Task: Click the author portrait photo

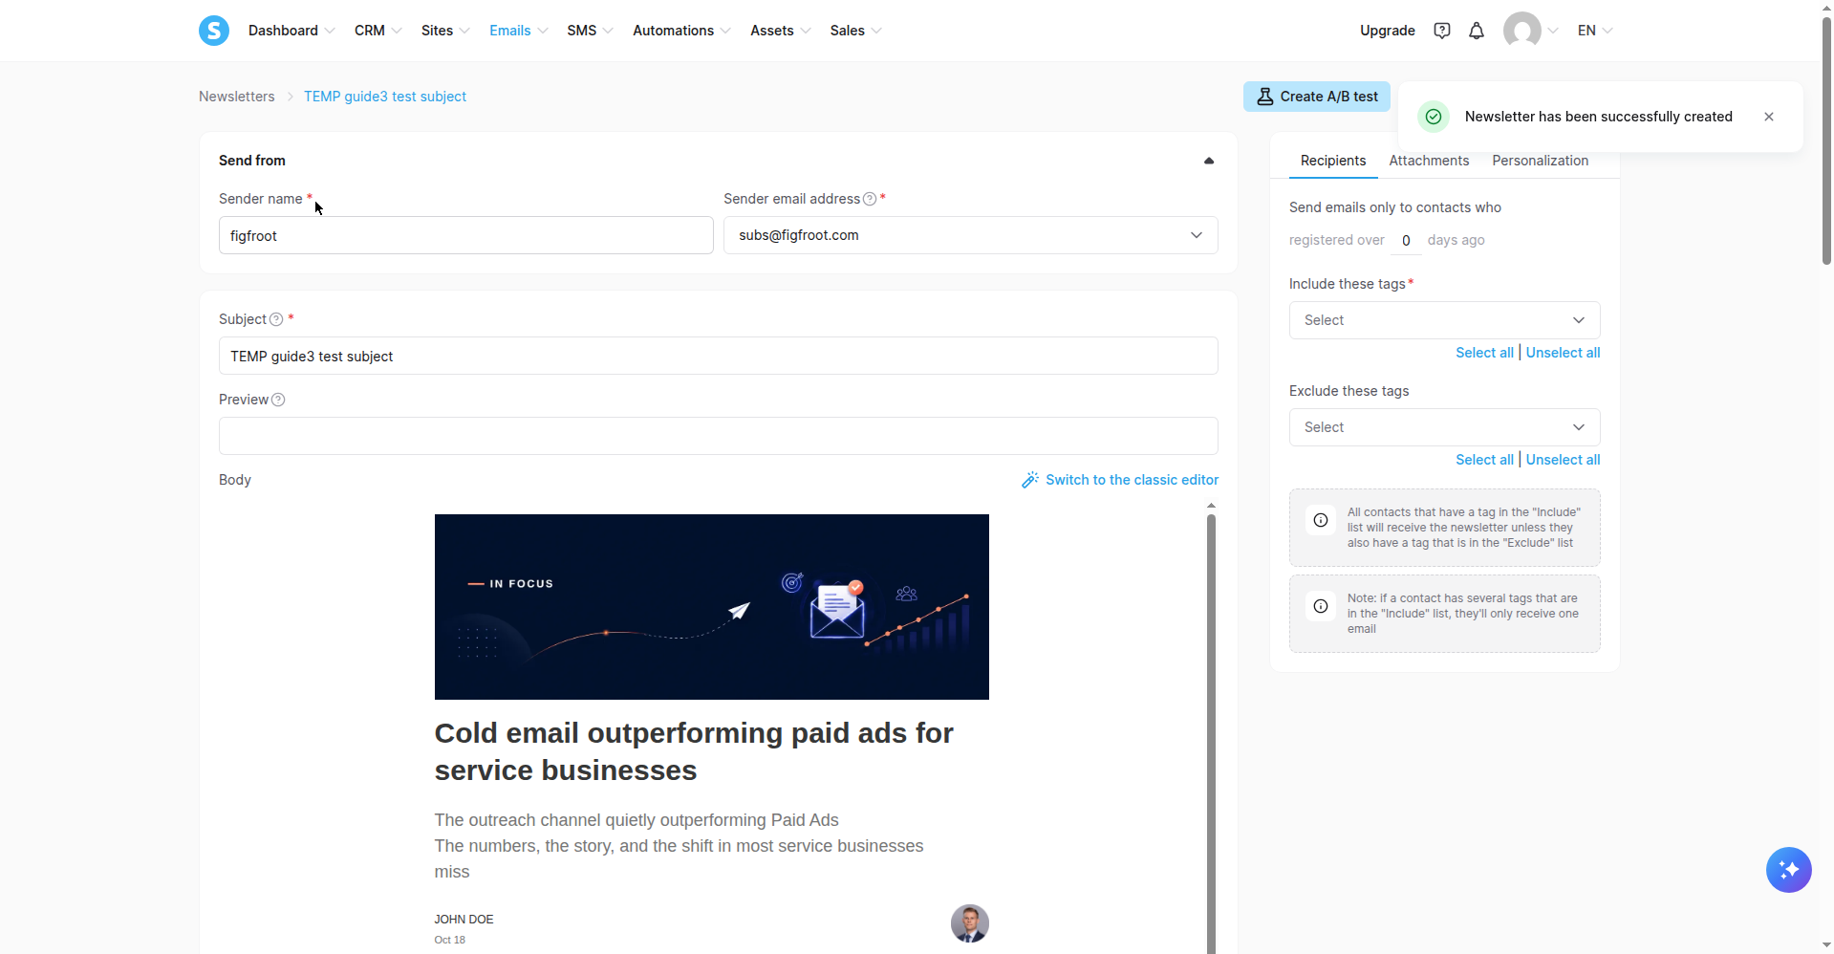Action: click(969, 923)
